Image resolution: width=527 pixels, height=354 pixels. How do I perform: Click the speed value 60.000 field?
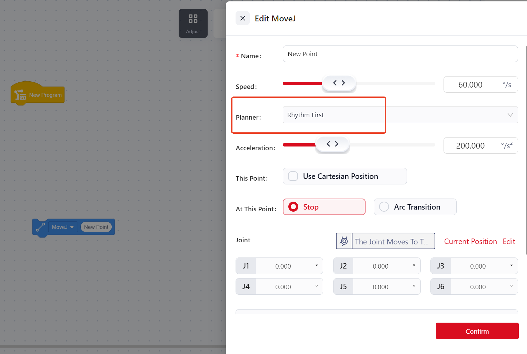470,85
